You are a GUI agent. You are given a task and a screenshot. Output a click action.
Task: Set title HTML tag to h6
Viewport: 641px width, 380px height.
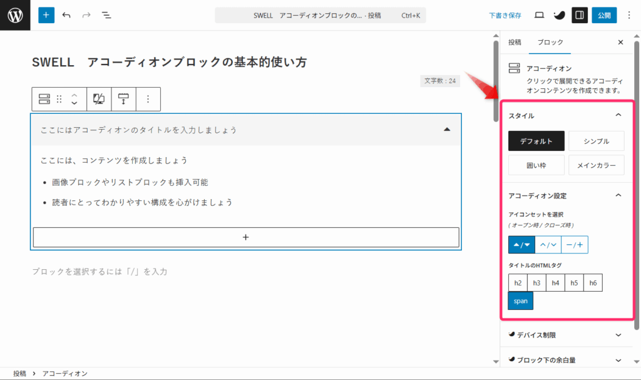click(x=593, y=282)
